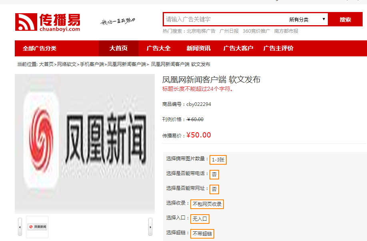Viewport: 367px width, 241px height.
Task: Click the small user icon top right
Action: 357,2
